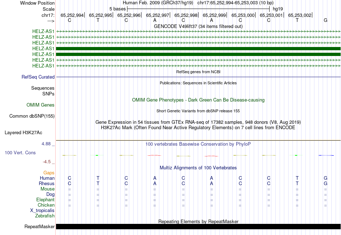Open the 100 vertebrates PhyloP conservation title
This screenshot has height=235, width=341.
pos(198,144)
